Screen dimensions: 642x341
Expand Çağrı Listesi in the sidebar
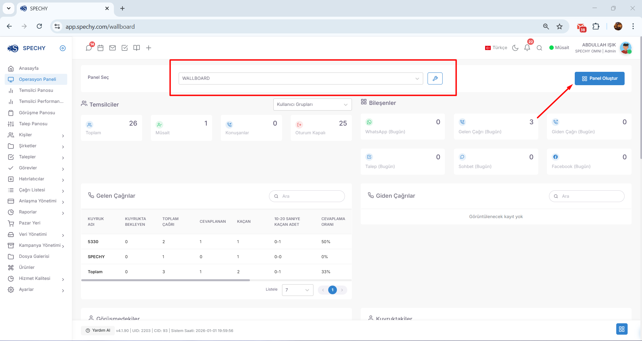tap(36, 190)
